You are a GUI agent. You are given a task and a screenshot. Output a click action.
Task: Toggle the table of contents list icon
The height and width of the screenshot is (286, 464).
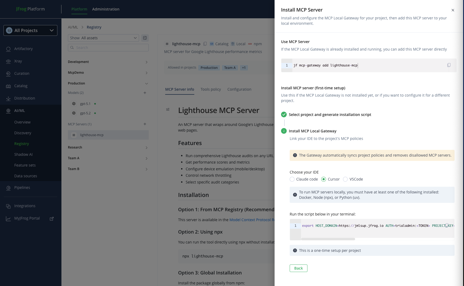168,110
